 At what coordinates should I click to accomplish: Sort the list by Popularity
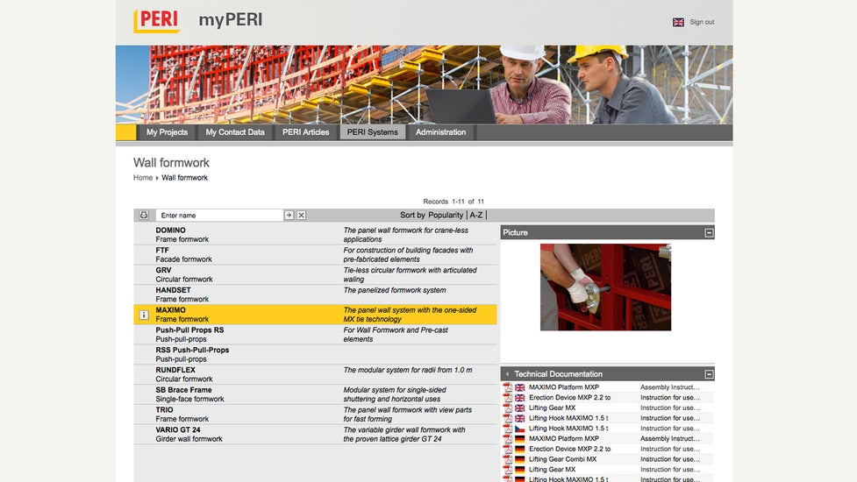click(446, 216)
